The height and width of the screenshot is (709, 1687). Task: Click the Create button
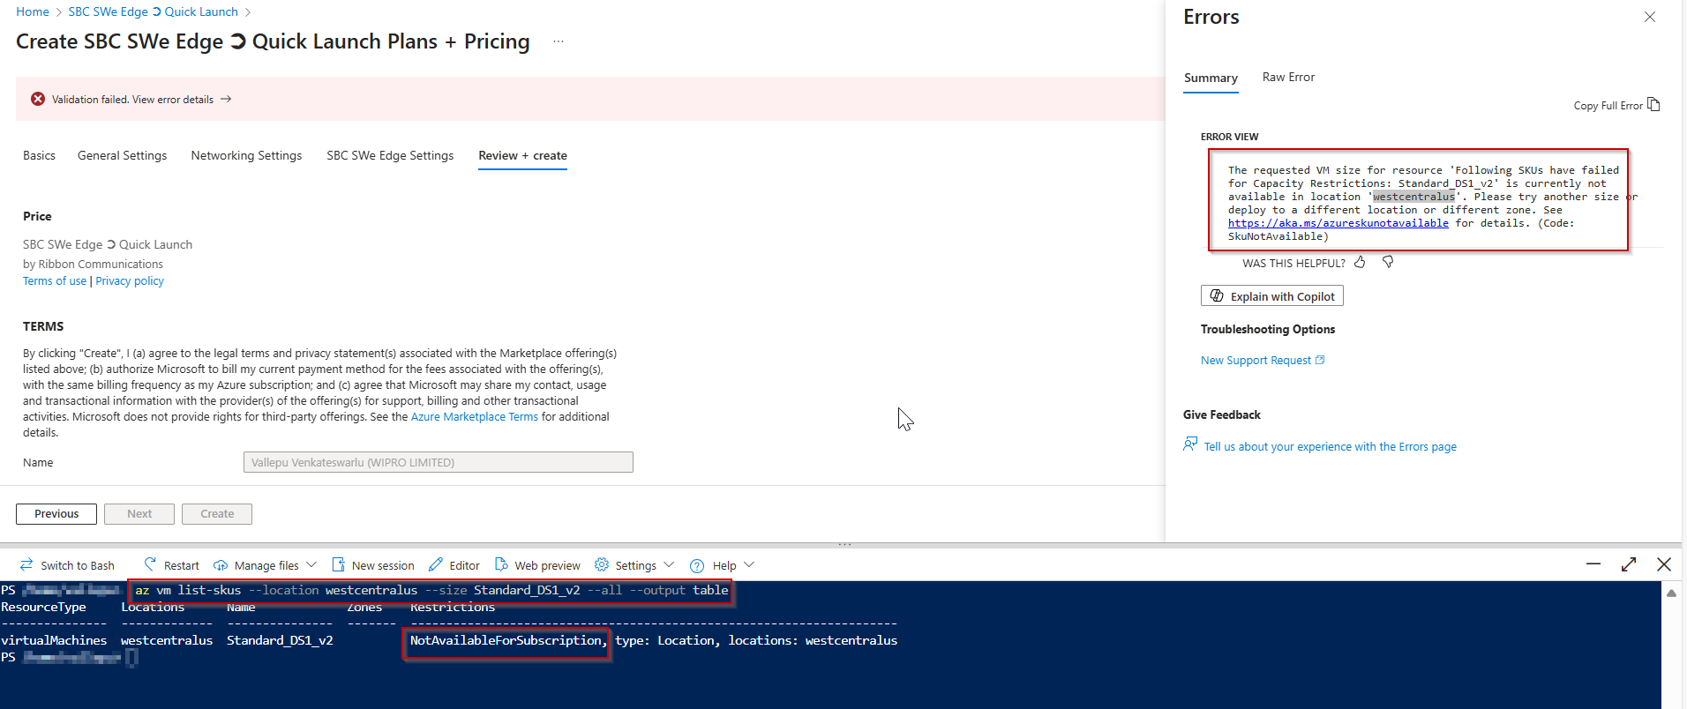(x=217, y=514)
